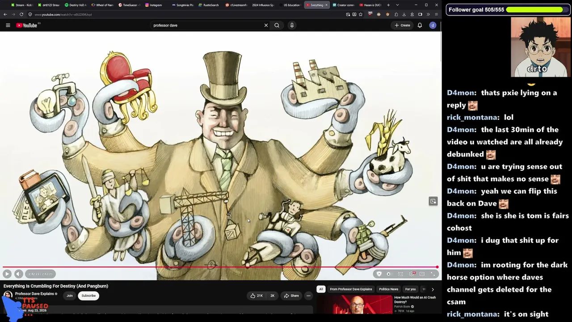
Task: Open YouTube notifications bell
Action: pyautogui.click(x=420, y=25)
